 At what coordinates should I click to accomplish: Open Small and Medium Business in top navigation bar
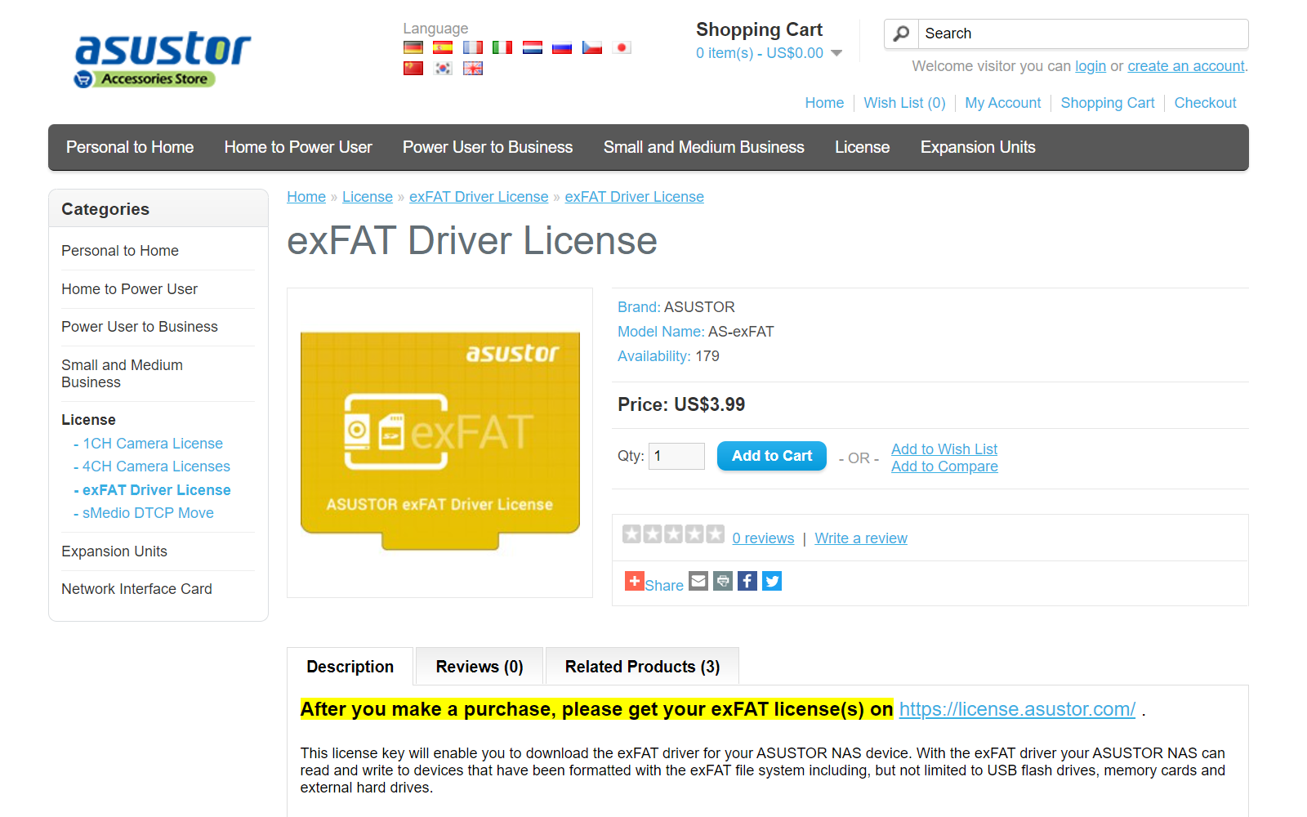704,147
